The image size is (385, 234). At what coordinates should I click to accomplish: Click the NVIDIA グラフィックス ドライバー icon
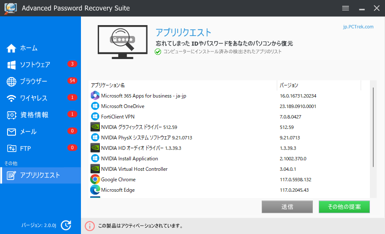95,127
